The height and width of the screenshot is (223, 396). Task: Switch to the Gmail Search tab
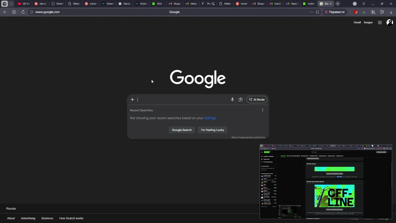coord(292,4)
